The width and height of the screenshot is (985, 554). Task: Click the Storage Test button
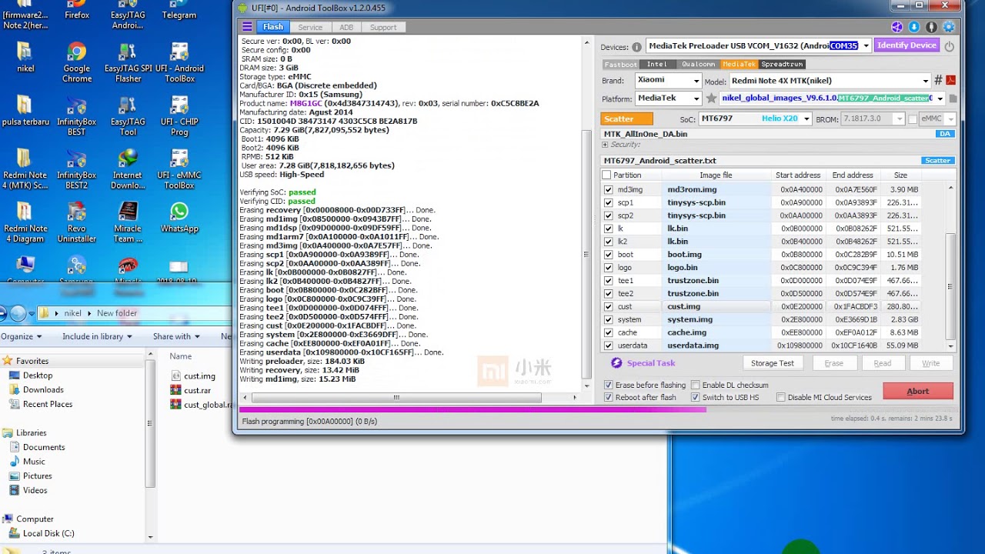[772, 363]
